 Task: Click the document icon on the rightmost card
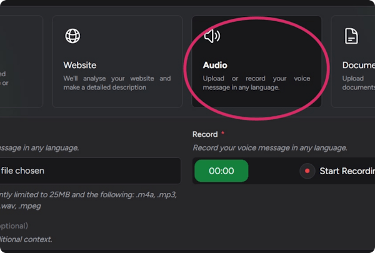[x=352, y=36]
